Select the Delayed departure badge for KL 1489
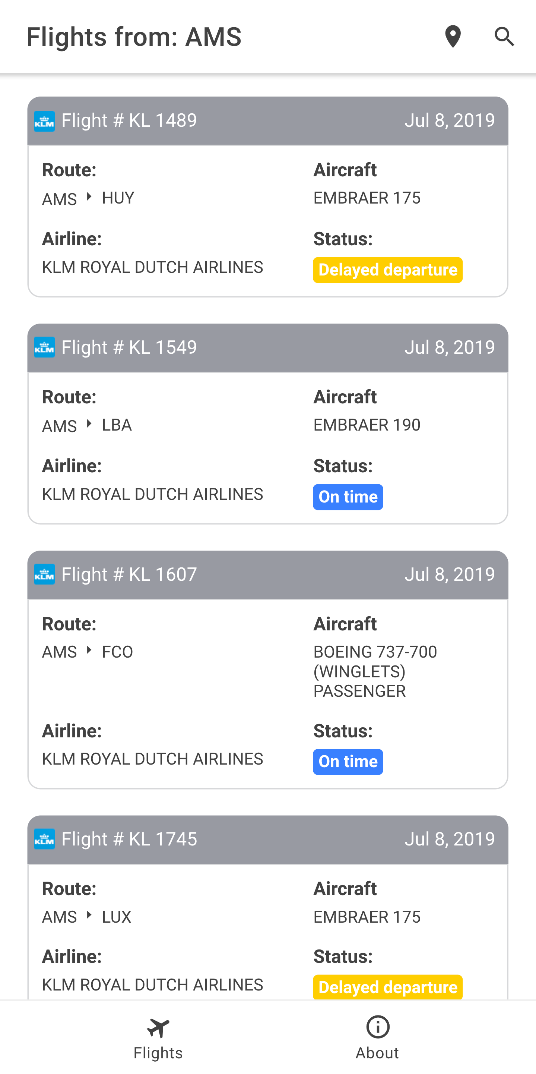This screenshot has width=536, height=1074. (x=388, y=270)
